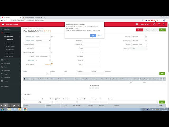Click the Reference info icon
Image resolution: width=169 pixels, height=127 pixels.
click(84, 99)
